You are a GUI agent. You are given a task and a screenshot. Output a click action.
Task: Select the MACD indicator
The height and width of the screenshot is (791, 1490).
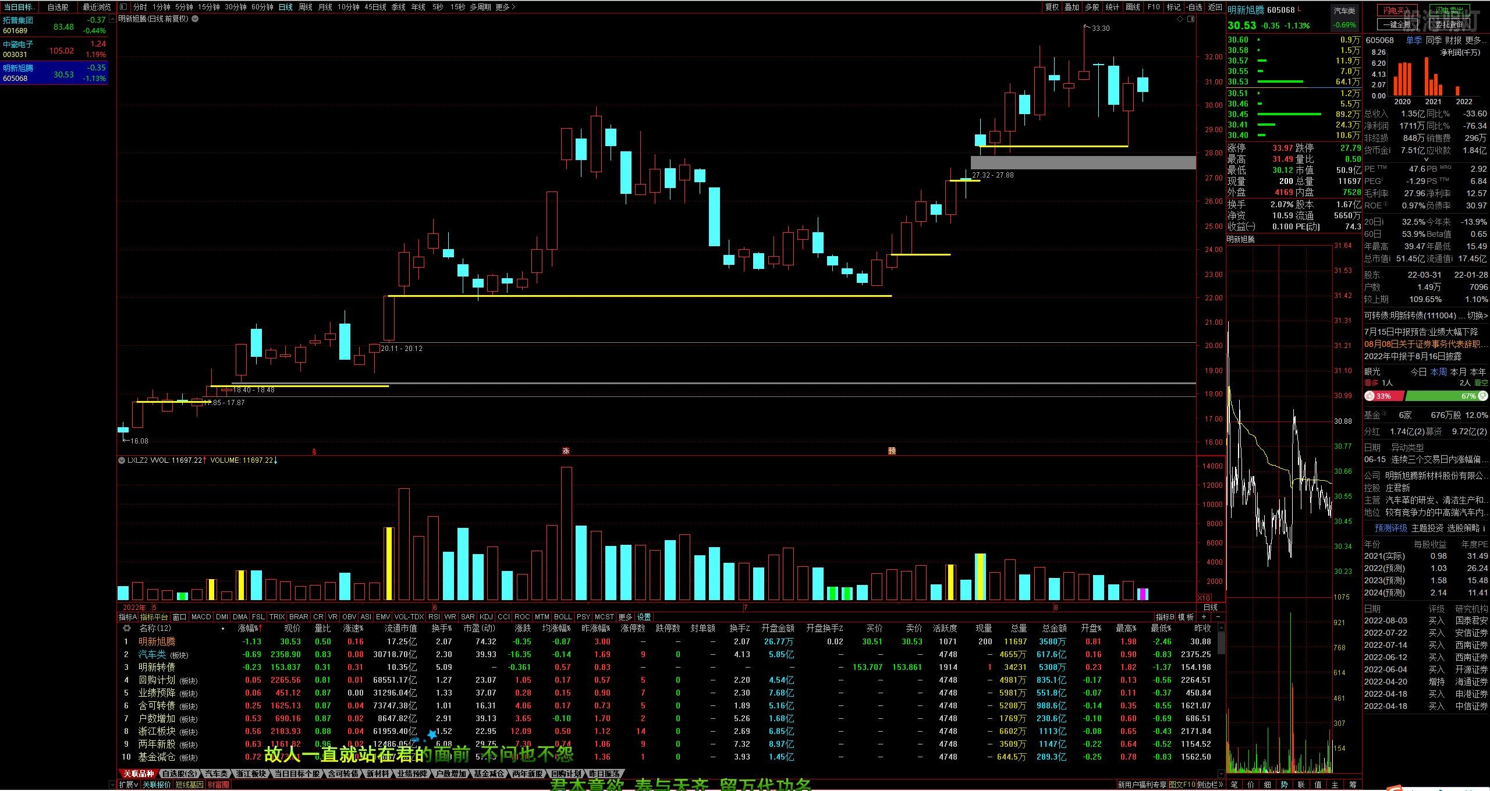click(x=201, y=617)
